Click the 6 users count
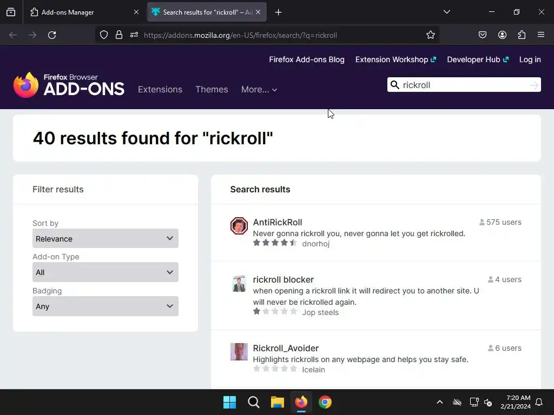This screenshot has width=554, height=415. click(505, 349)
